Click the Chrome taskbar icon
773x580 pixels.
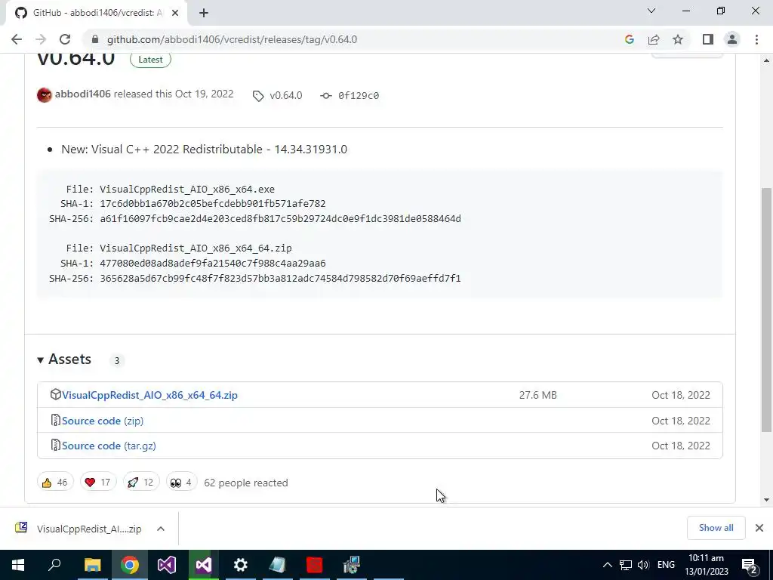tap(130, 565)
